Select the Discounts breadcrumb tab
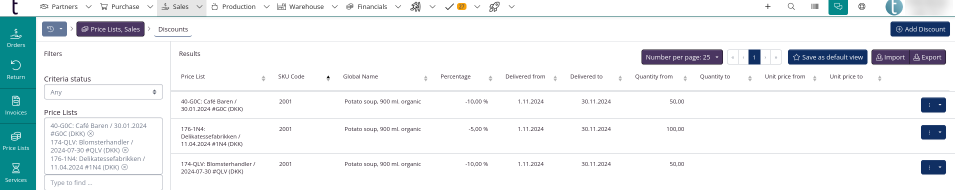This screenshot has width=955, height=190. click(x=173, y=29)
